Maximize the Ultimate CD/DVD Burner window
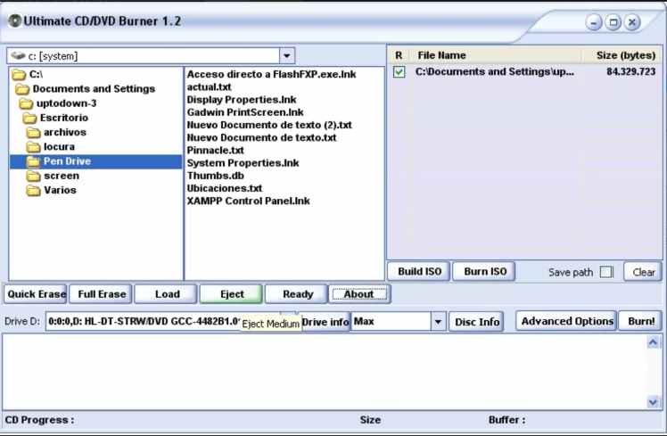Viewport: 667px width, 436px height. pos(613,22)
